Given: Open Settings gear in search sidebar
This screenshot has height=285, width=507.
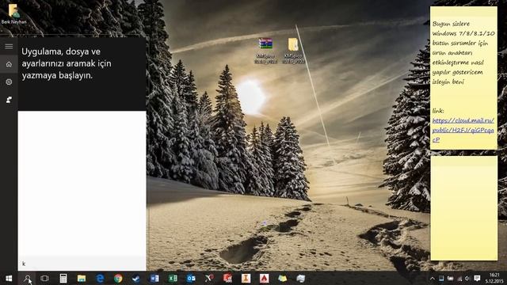Looking at the screenshot, I should (x=9, y=82).
